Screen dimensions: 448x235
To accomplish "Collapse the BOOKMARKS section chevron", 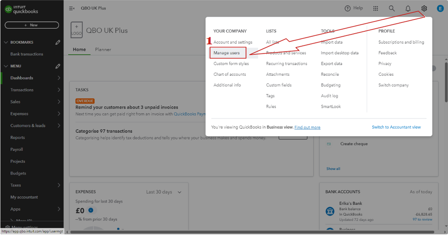I will pos(6,42).
